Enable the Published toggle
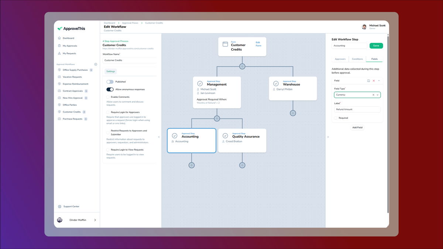This screenshot has height=249, width=443. tap(110, 82)
